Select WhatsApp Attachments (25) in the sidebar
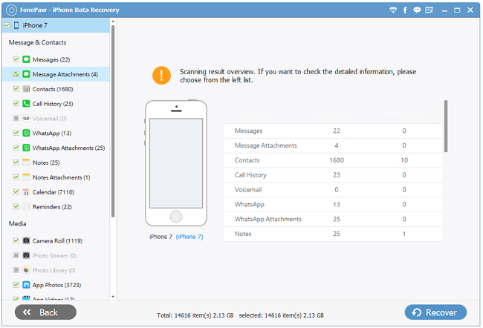Viewport: 483px width, 328px height. 68,148
